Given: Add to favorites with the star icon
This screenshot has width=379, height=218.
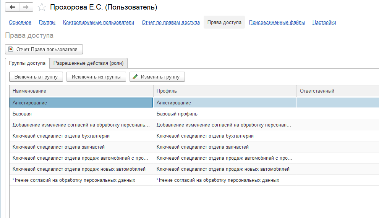Looking at the screenshot, I should tap(42, 7).
